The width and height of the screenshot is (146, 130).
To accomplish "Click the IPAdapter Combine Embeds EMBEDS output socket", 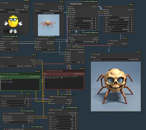I will tap(84, 52).
